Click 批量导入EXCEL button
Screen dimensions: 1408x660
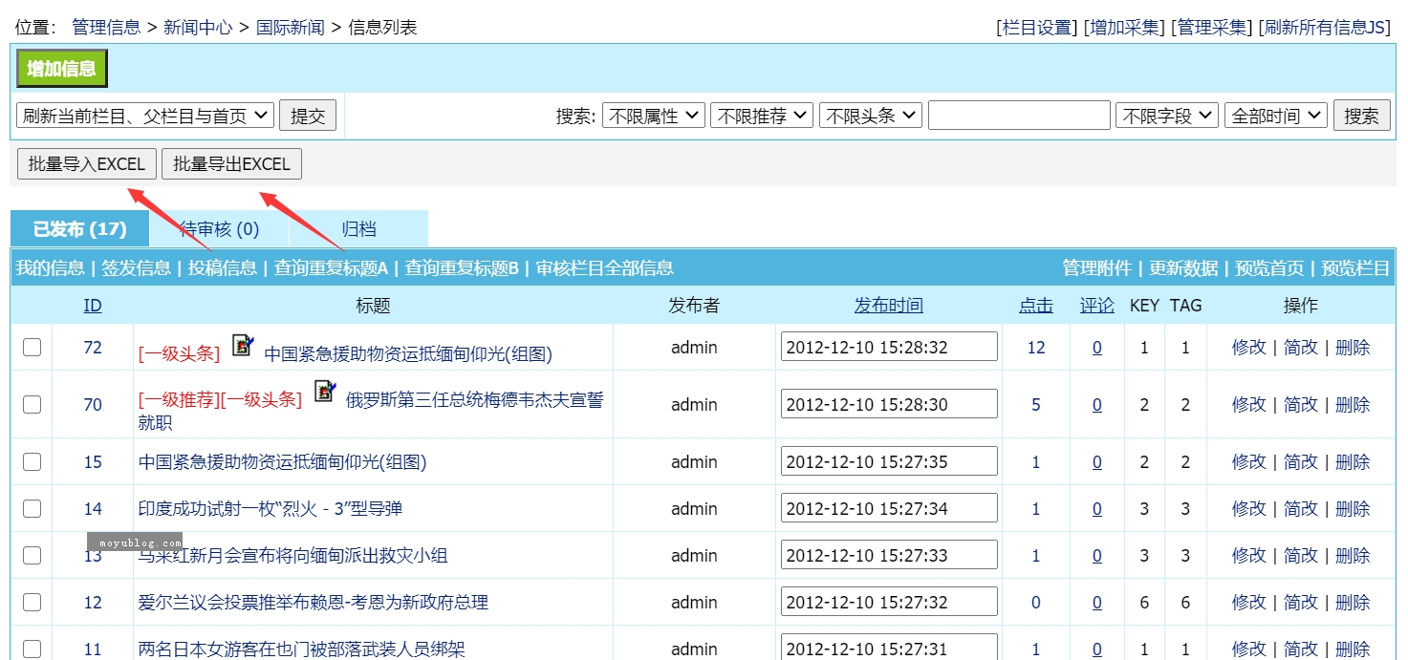pos(87,164)
